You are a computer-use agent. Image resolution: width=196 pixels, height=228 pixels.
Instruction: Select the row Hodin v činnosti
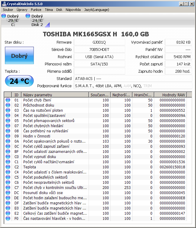(96, 136)
